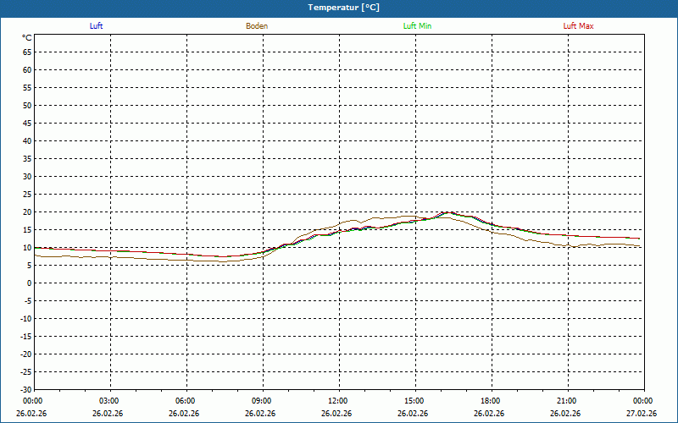Click the Temperatur [°C] chart title

(344, 8)
